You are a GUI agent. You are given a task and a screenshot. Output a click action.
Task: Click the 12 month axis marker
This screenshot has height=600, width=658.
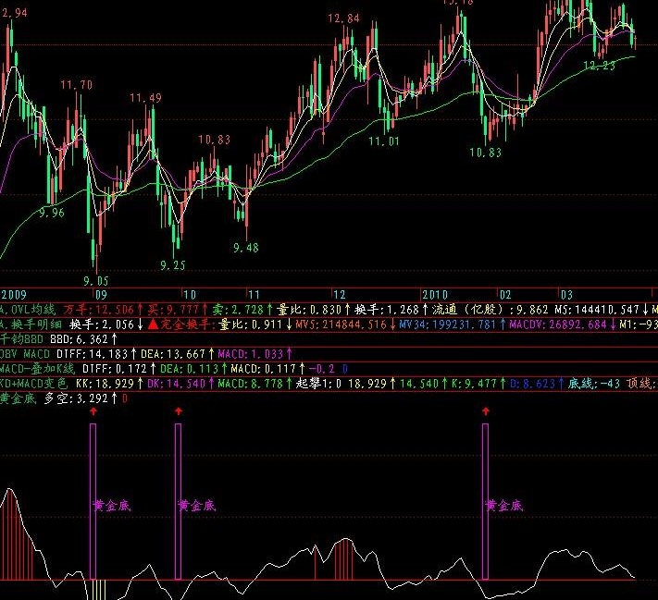pos(339,295)
